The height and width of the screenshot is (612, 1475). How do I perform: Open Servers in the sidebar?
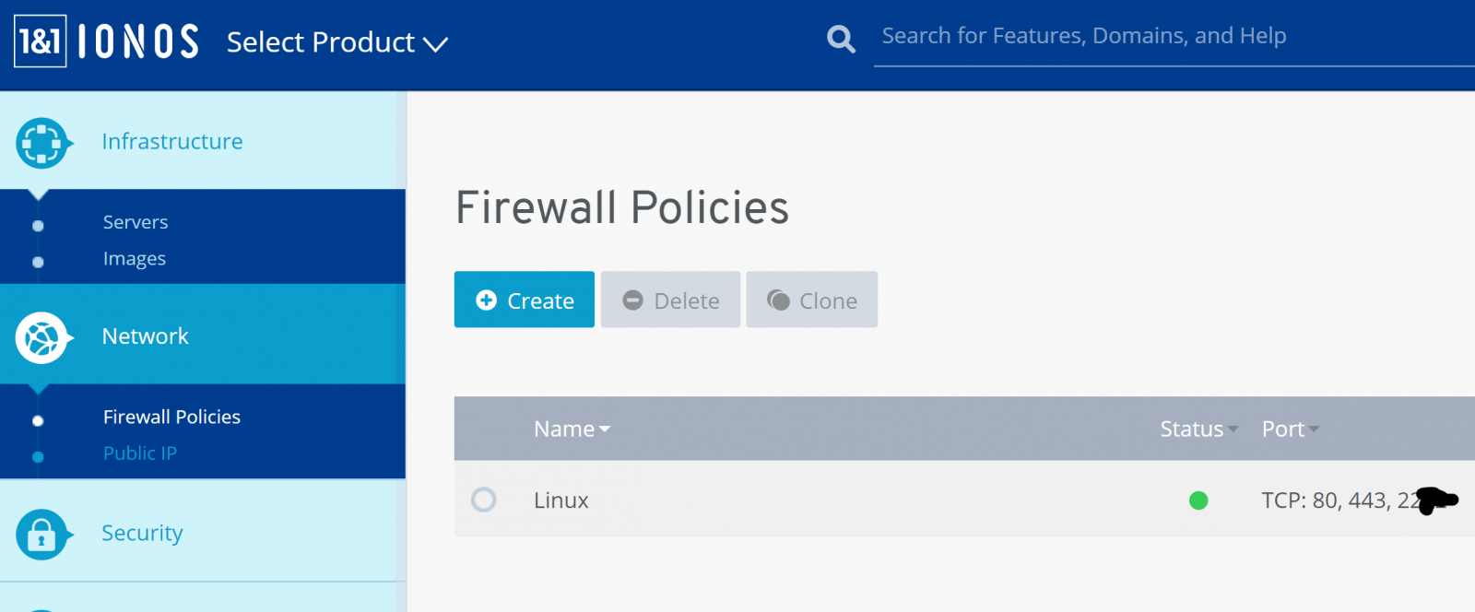[x=136, y=222]
